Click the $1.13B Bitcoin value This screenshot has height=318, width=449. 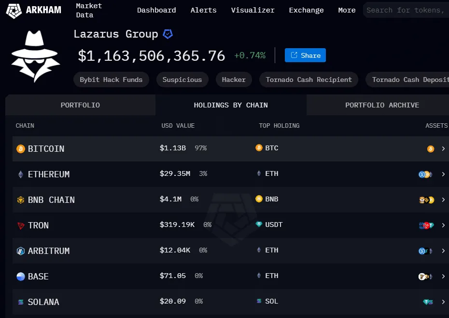[173, 148]
